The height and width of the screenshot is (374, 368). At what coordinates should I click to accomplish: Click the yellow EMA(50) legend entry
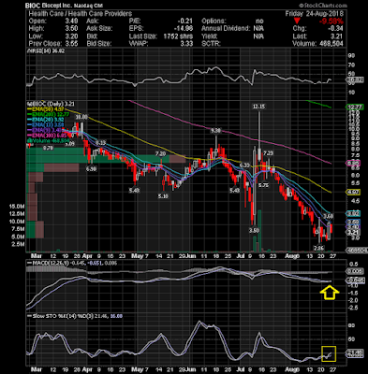pos(45,109)
